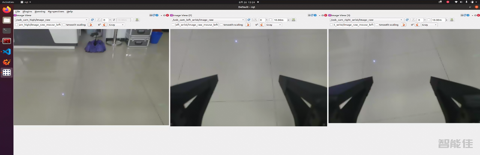Rotate left in Image View (2)
This screenshot has width=480, height=155.
click(248, 25)
